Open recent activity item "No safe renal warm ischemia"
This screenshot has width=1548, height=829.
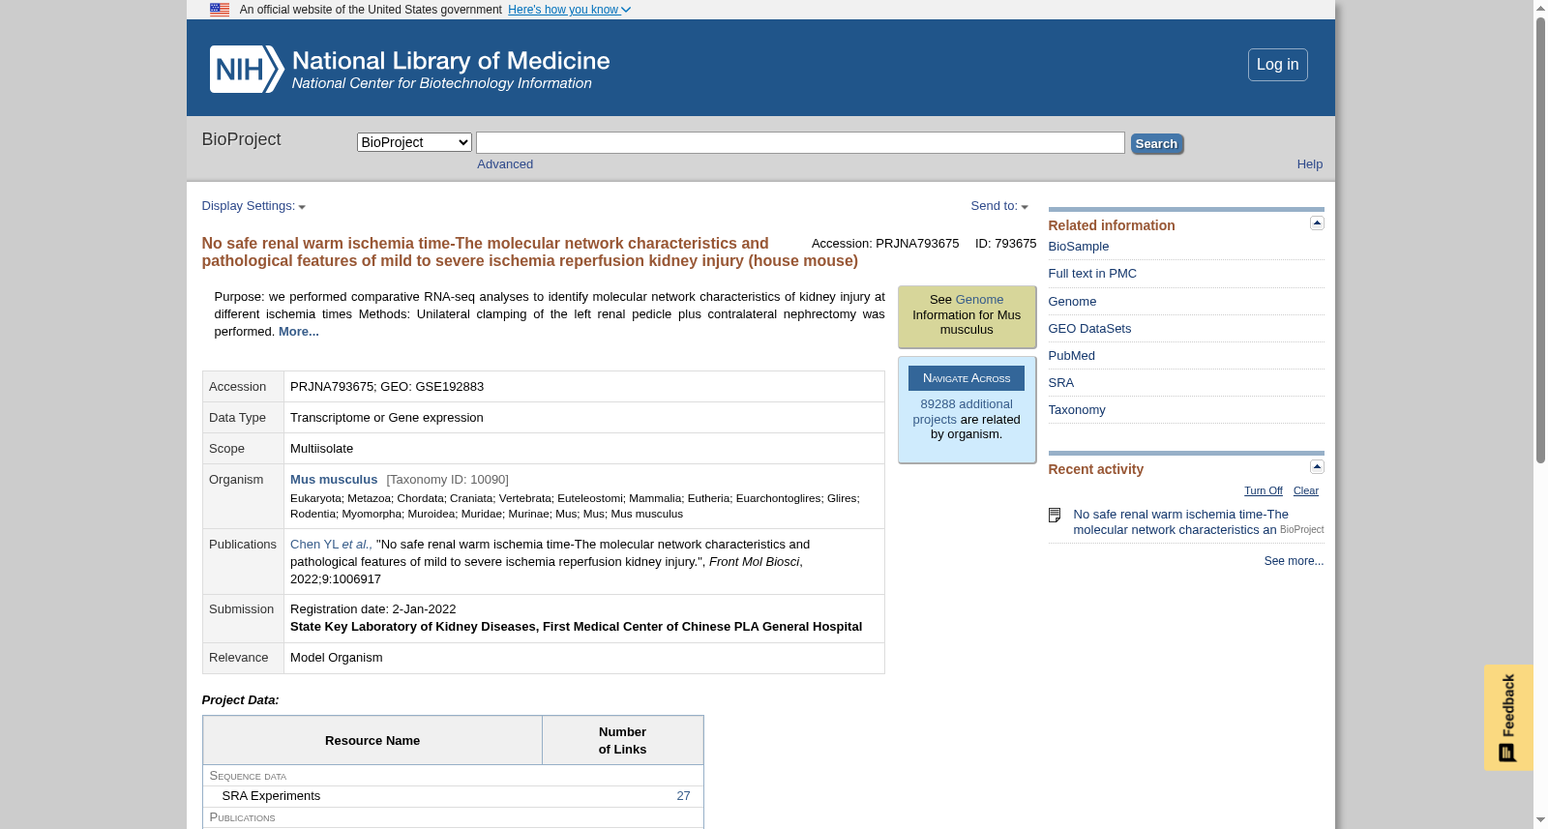point(1180,522)
